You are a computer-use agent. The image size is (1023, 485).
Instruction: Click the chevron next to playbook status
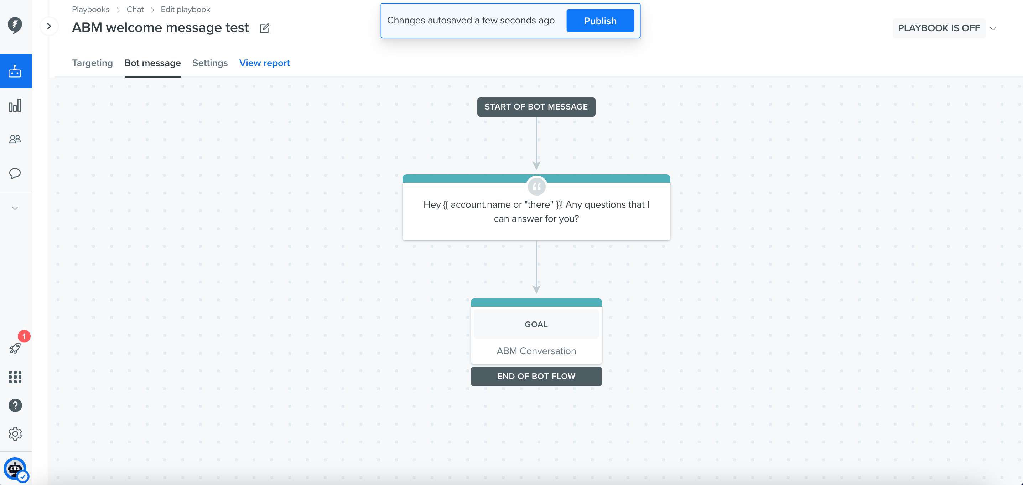pos(993,28)
